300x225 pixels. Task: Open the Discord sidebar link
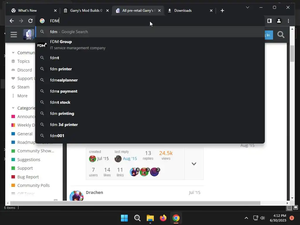click(x=22, y=70)
